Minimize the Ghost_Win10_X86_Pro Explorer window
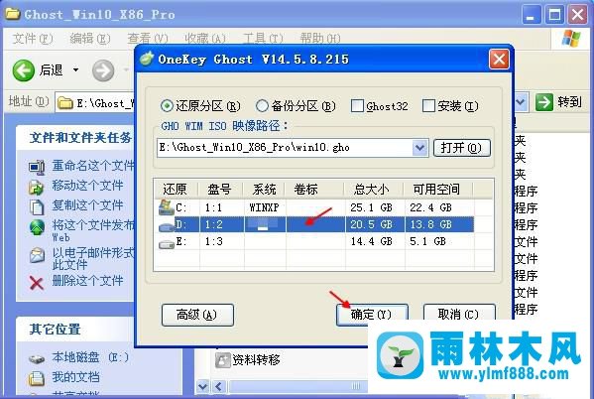 531,15
